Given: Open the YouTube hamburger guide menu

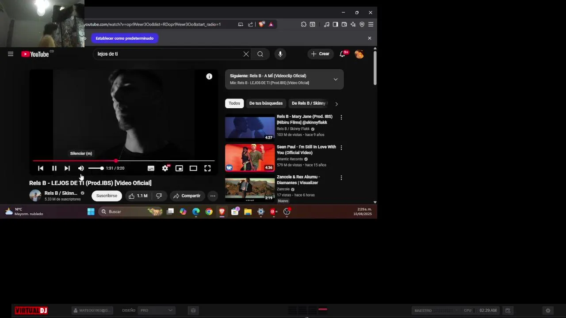Looking at the screenshot, I should point(11,54).
